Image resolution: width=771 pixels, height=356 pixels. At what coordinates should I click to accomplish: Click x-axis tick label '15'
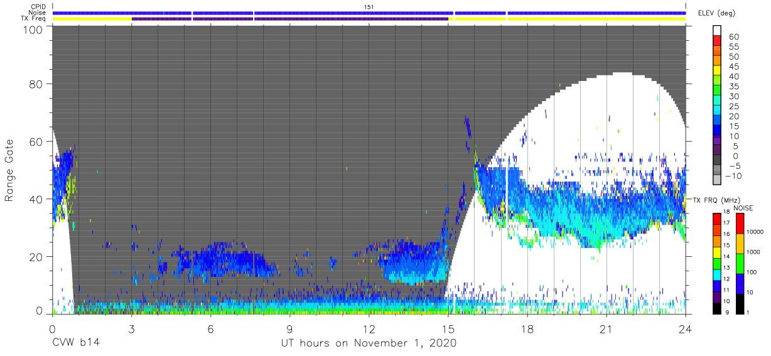pos(448,328)
